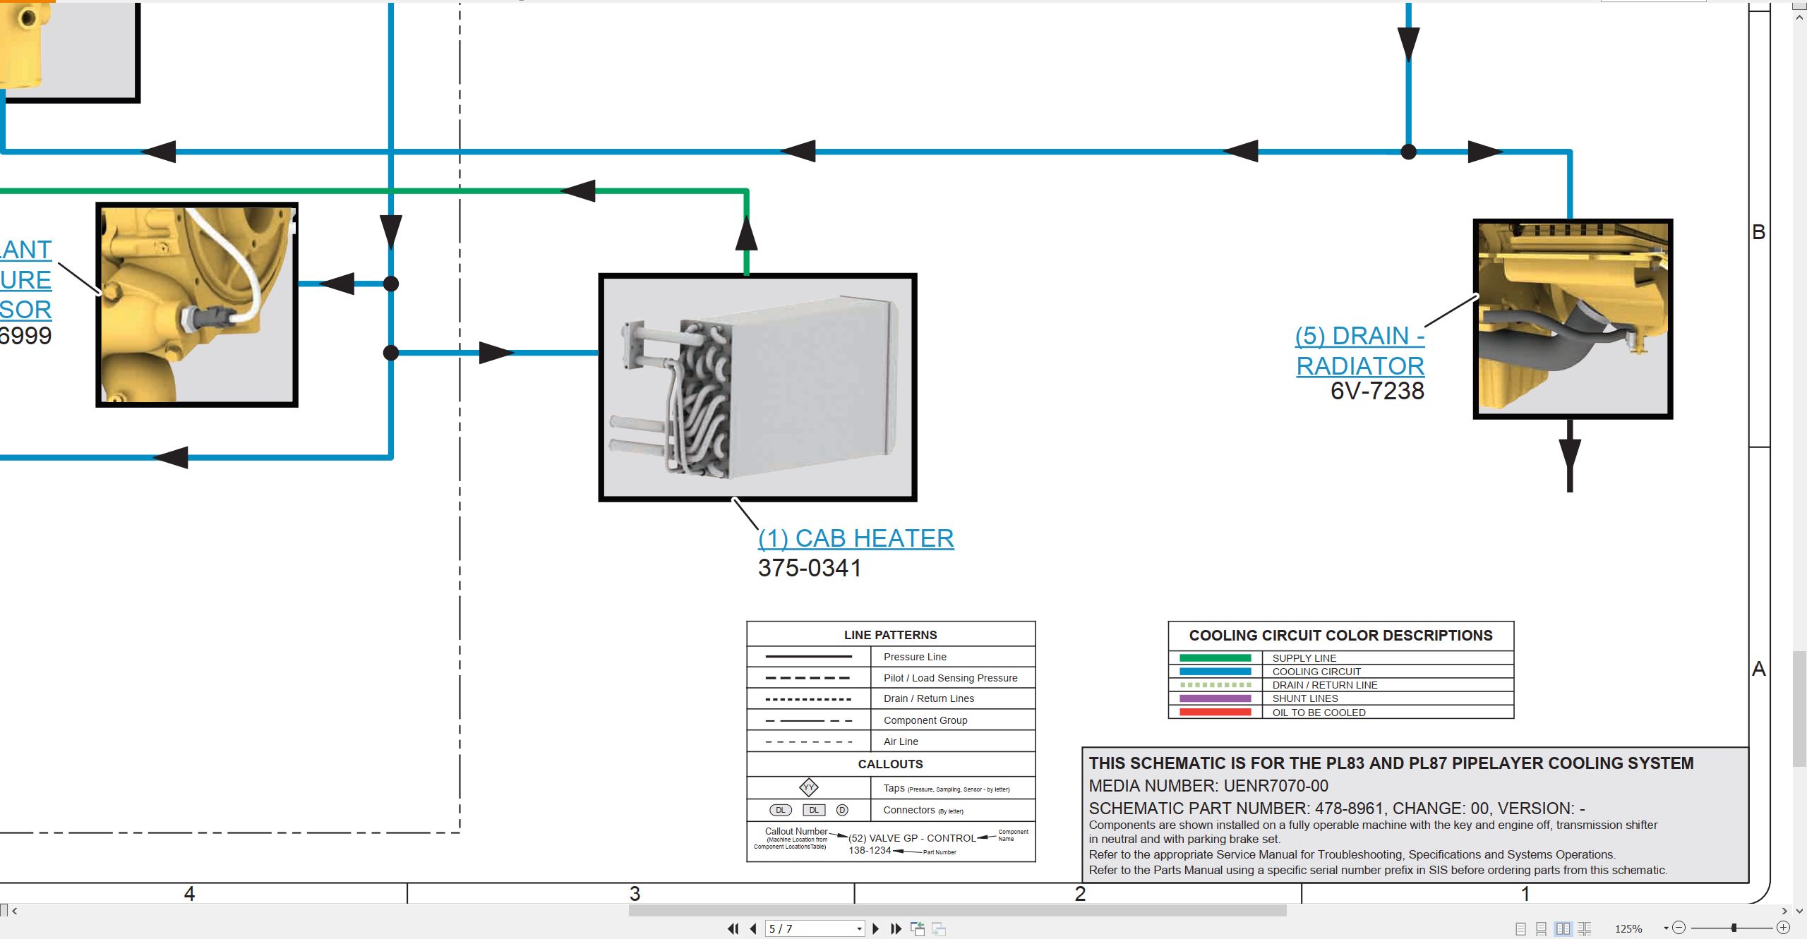Click the YY diamond tap callout symbol
The image size is (1807, 939).
click(x=808, y=787)
